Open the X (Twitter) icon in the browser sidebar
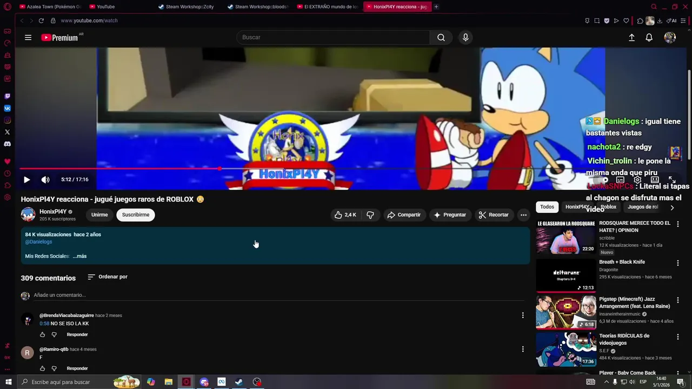692x389 pixels. [x=7, y=132]
